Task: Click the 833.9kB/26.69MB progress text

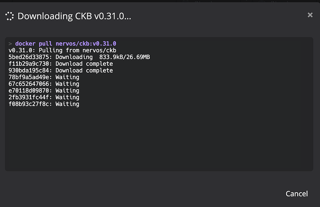Action: 124,57
